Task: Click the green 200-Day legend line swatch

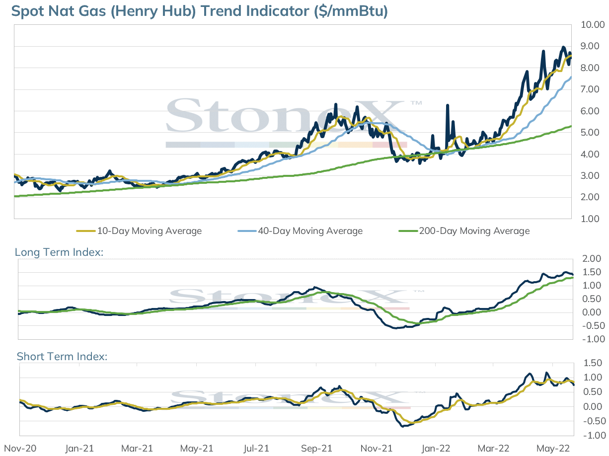Action: point(409,231)
